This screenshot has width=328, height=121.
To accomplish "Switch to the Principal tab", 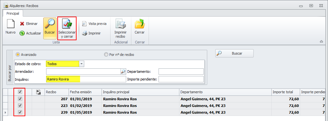I will [13, 13].
